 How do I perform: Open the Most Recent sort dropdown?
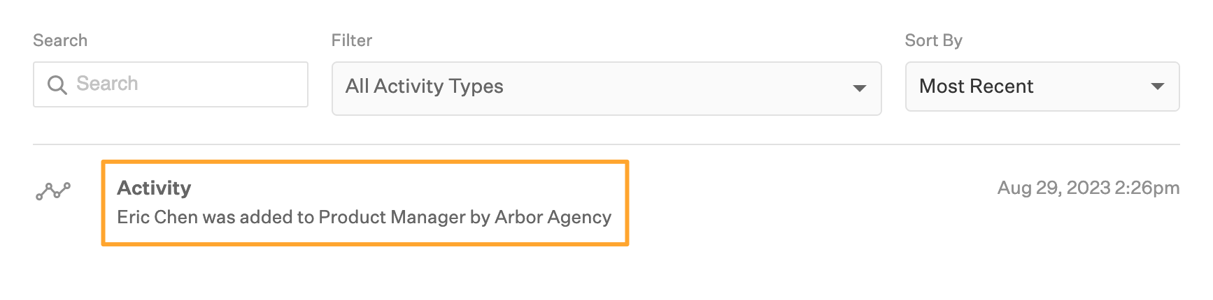(x=1042, y=87)
